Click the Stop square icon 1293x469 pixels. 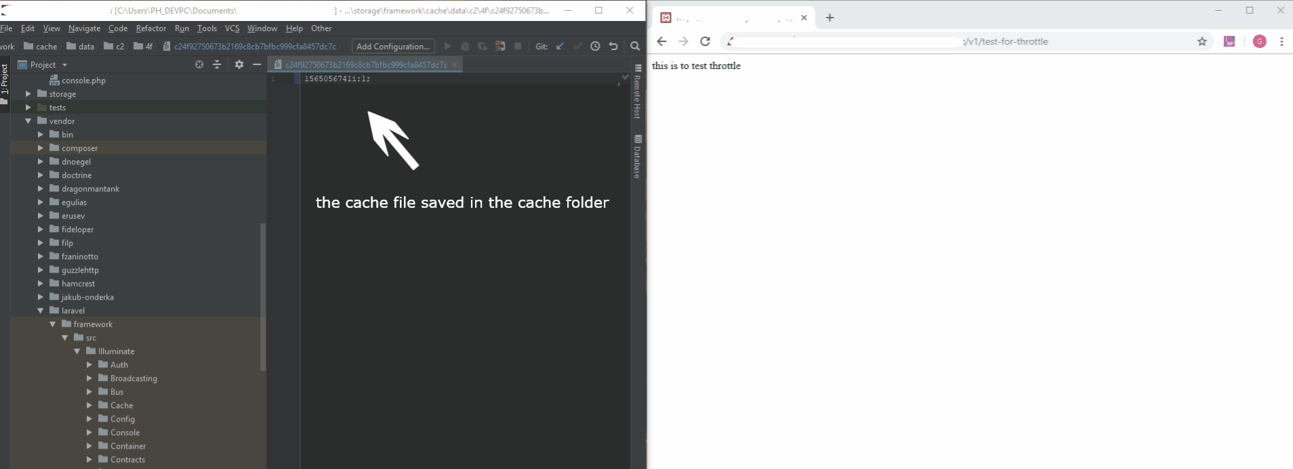(518, 46)
